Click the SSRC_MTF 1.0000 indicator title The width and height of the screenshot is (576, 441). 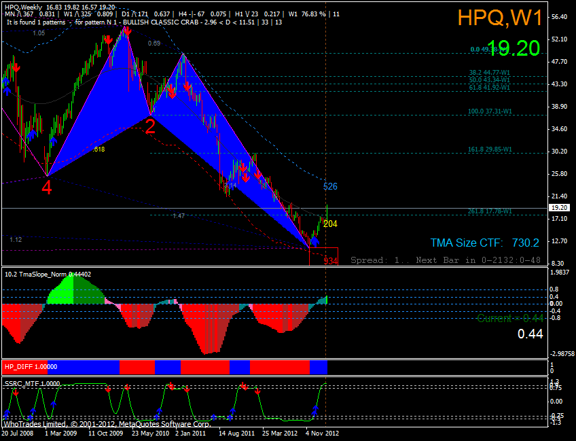coord(33,384)
